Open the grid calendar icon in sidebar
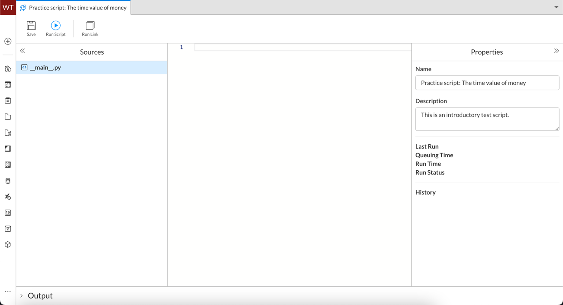This screenshot has width=563, height=305. (8, 85)
